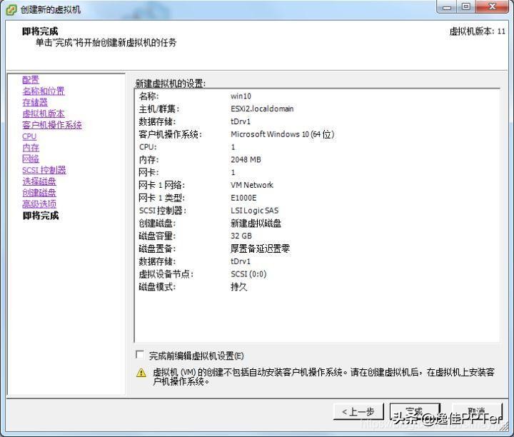Screen dimensions: 514x437
Task: Close the 创建新的虚拟机 window
Action: (x=493, y=7)
